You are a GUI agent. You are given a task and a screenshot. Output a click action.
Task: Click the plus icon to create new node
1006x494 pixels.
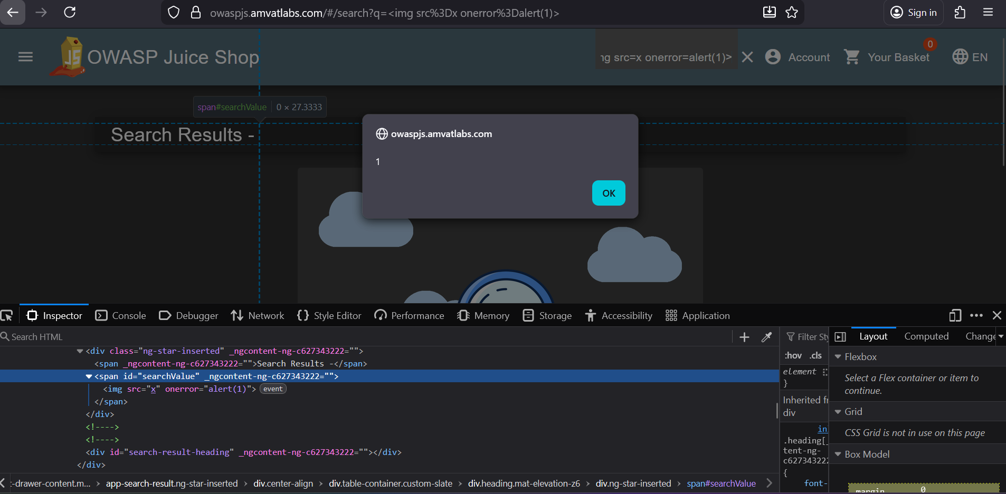click(x=744, y=337)
